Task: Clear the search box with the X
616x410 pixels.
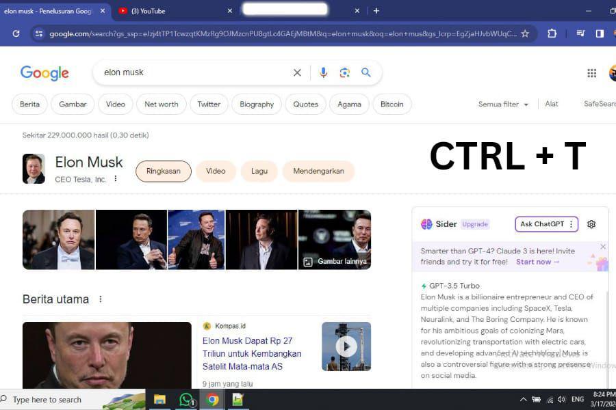Action: (x=298, y=72)
